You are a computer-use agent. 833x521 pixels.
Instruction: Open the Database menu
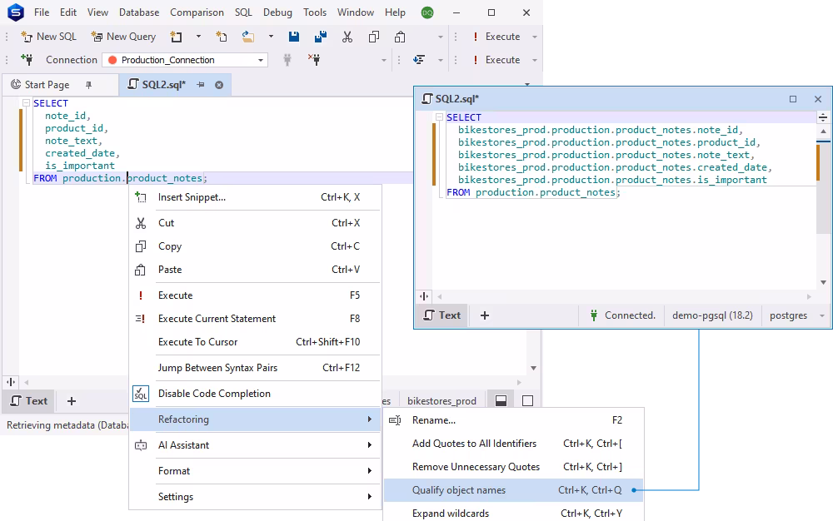click(138, 12)
